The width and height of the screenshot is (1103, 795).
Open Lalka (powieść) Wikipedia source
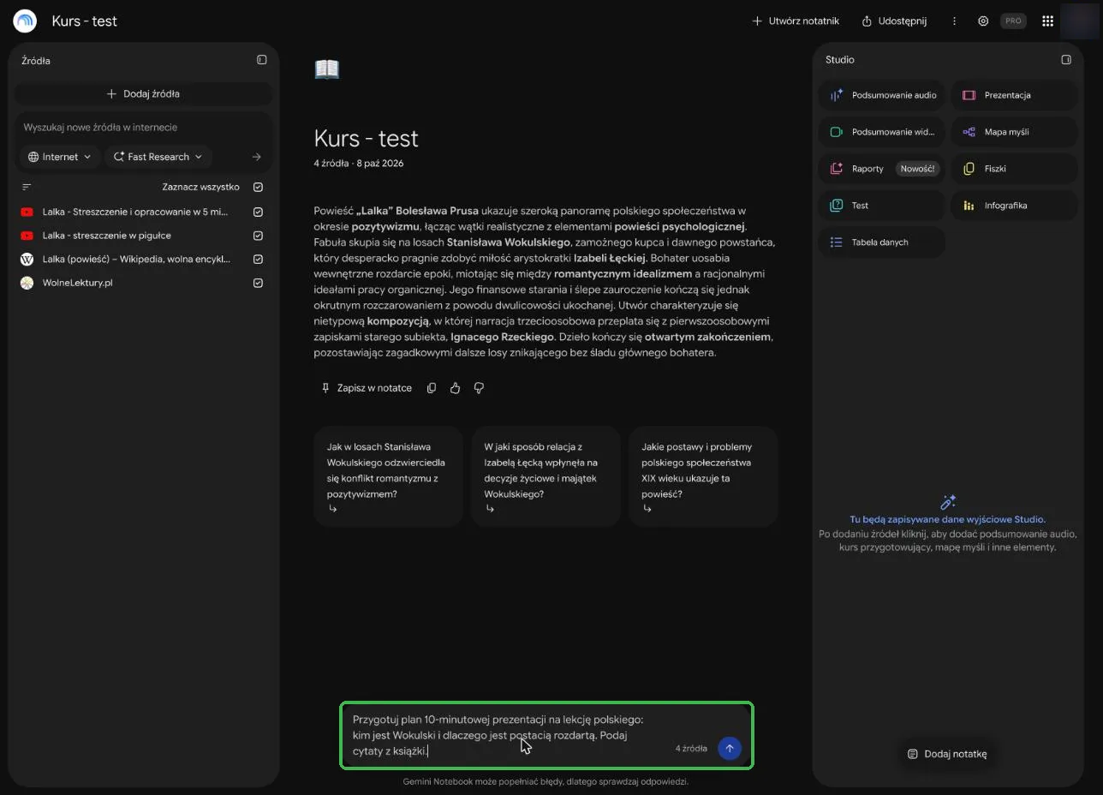point(136,259)
